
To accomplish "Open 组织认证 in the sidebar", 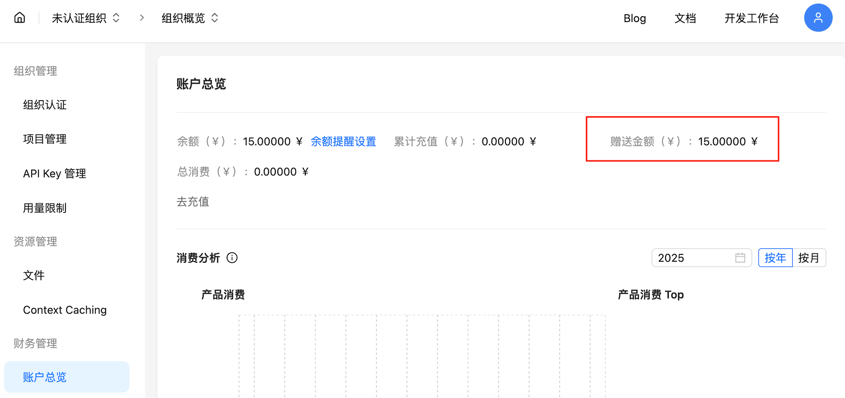I will (45, 105).
